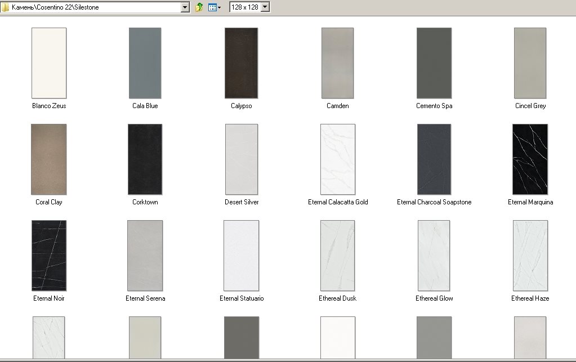Select the Desert Silver thumbnail
576x362 pixels.
pos(242,159)
